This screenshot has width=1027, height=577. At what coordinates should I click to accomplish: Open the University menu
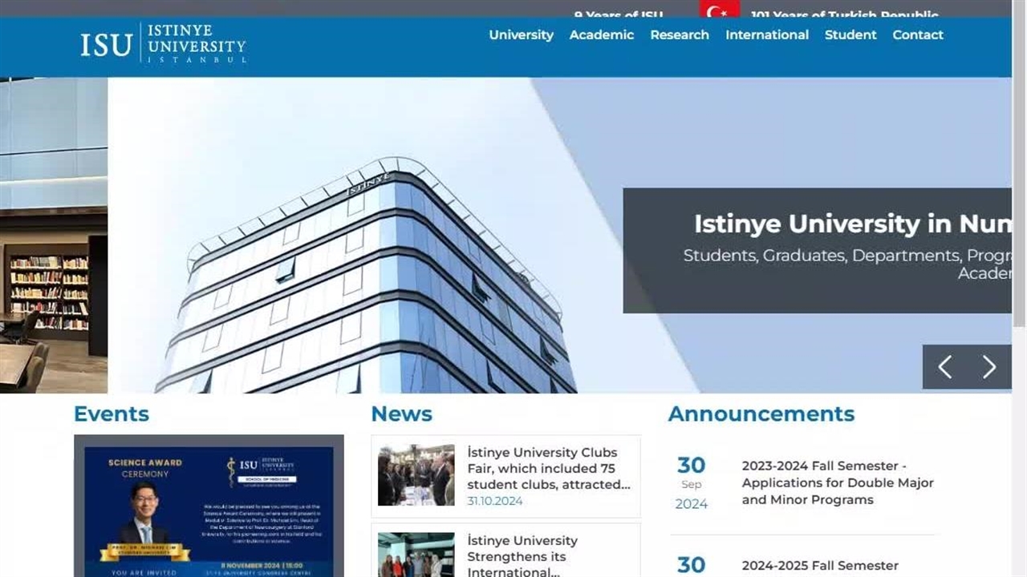[x=521, y=35]
